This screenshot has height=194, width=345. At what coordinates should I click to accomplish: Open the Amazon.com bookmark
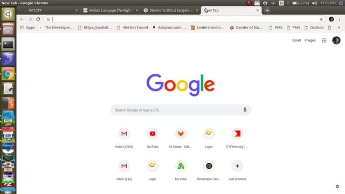(169, 27)
